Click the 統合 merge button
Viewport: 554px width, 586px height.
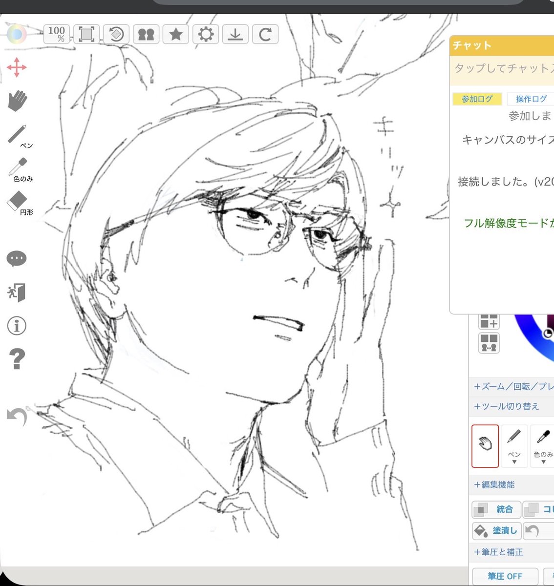pos(495,509)
